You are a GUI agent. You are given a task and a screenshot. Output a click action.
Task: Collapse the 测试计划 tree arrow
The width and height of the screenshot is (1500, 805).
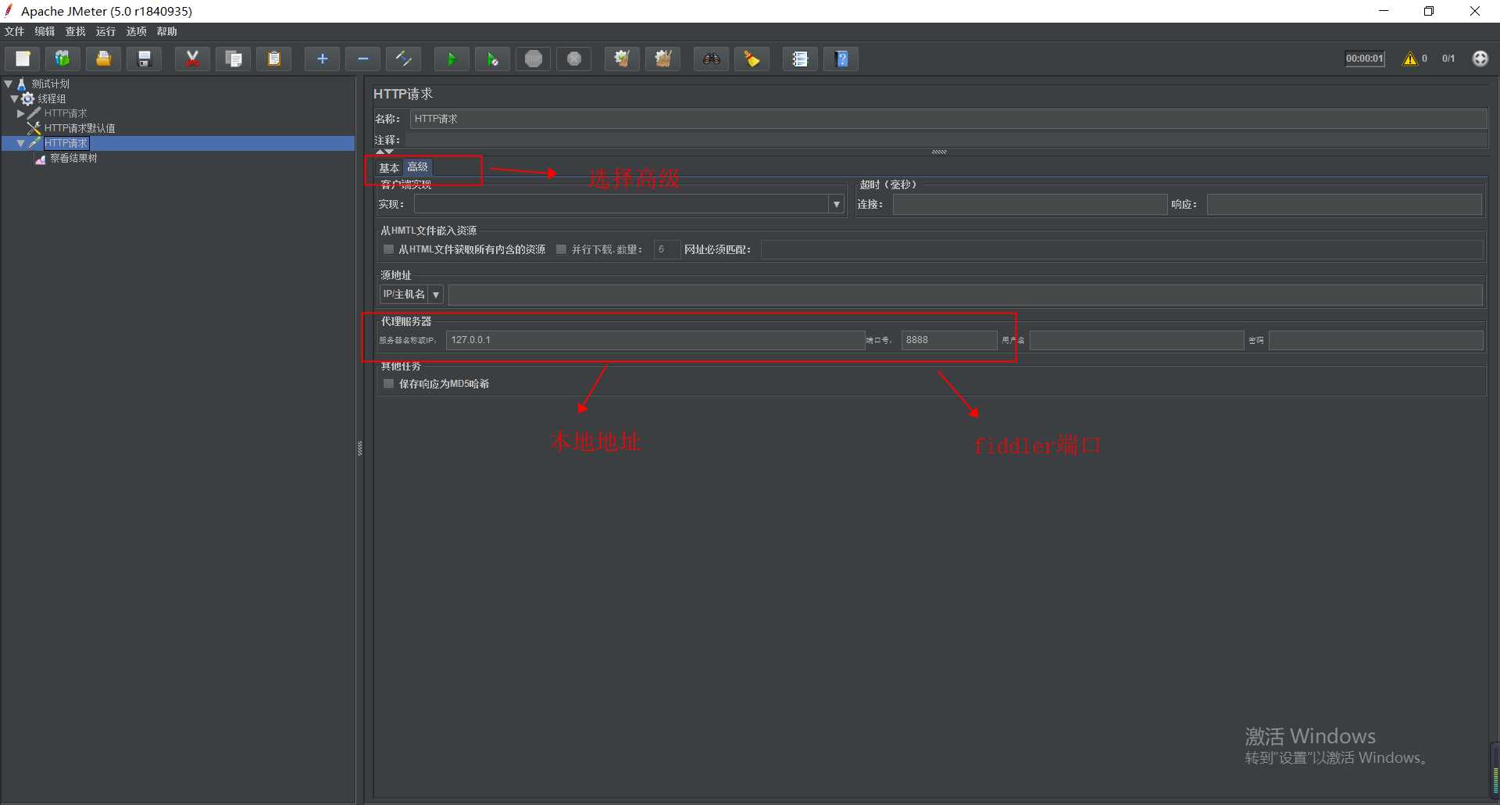pyautogui.click(x=9, y=84)
